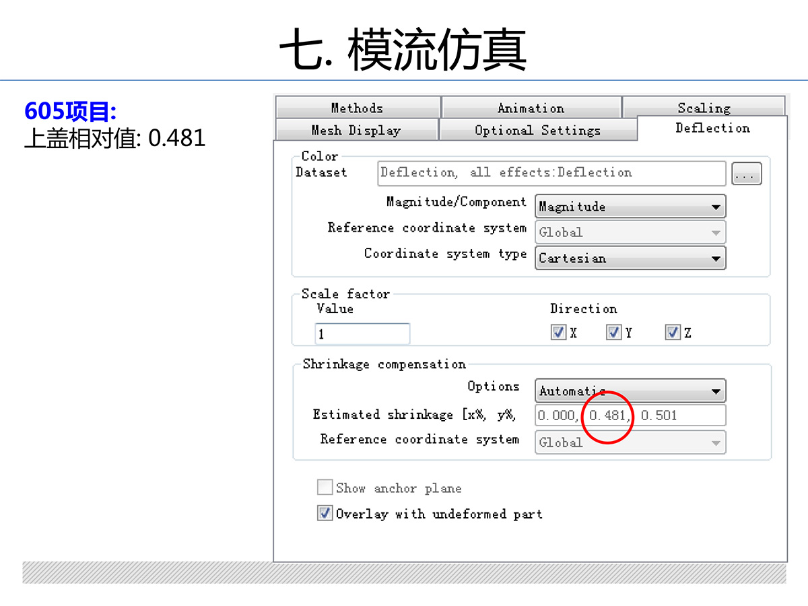The image size is (808, 606).
Task: Select the Deflection tab
Action: 712,128
